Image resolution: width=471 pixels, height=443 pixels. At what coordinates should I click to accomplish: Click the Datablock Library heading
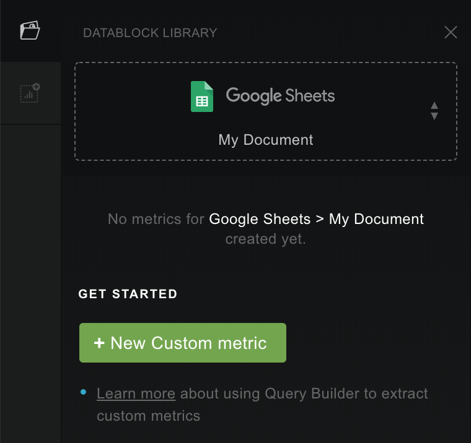click(150, 33)
